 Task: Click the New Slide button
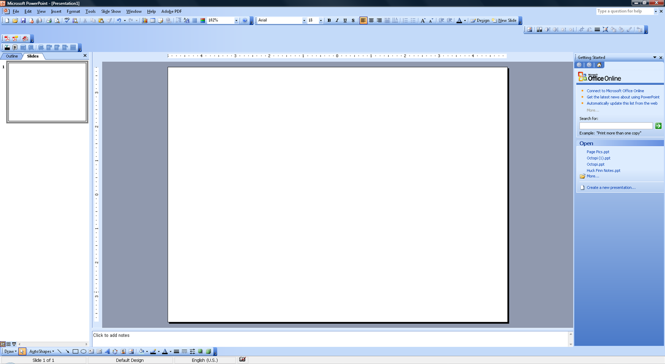(505, 20)
